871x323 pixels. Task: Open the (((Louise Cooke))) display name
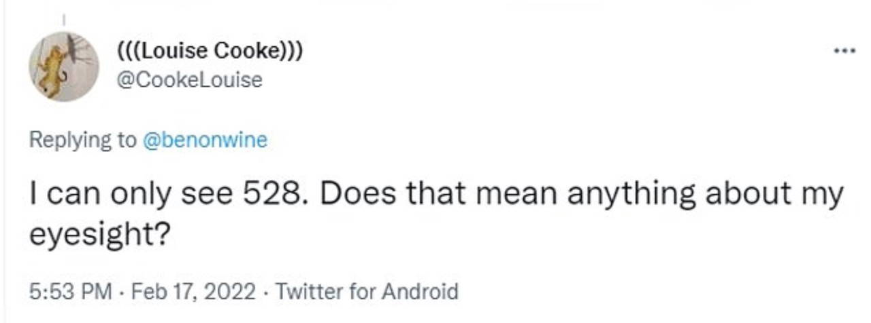pos(210,51)
